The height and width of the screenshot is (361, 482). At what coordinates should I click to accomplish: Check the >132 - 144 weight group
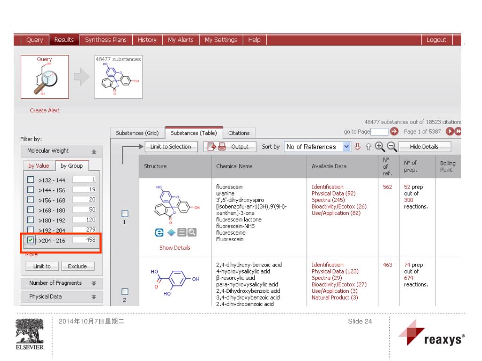pos(31,180)
